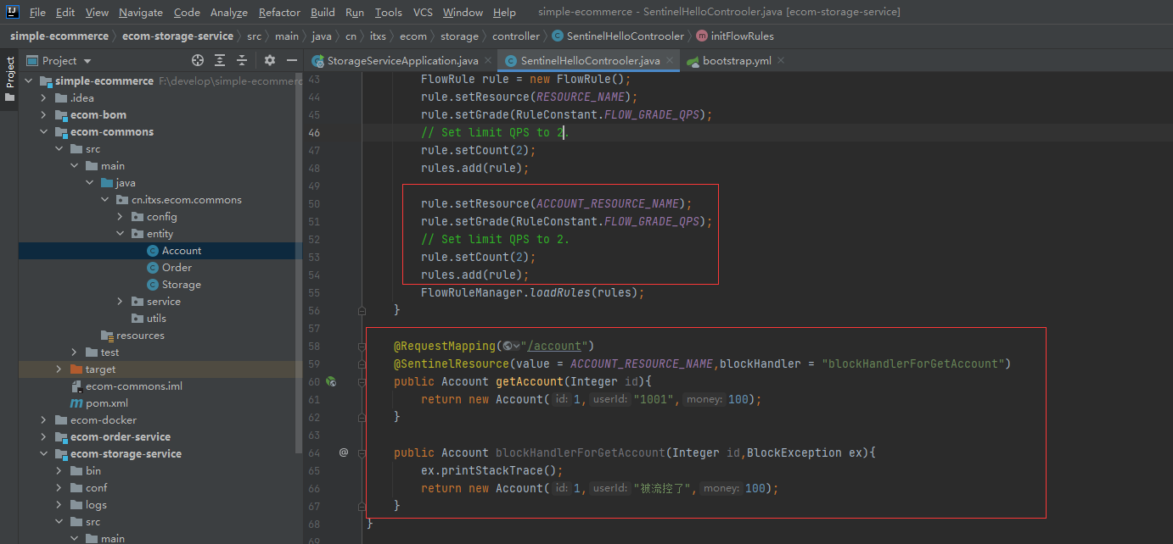Click the SentinelHelloControoler breadcrumb class icon
Image resolution: width=1173 pixels, height=544 pixels.
tap(558, 36)
